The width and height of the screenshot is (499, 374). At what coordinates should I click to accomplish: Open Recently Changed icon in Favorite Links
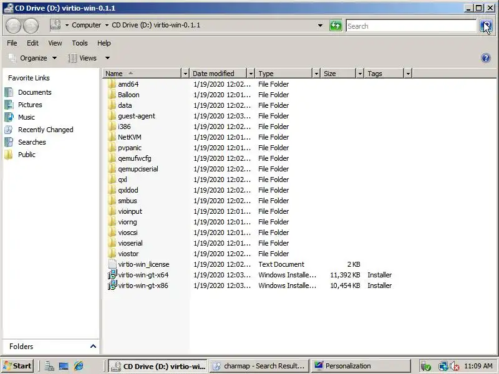pyautogui.click(x=9, y=130)
